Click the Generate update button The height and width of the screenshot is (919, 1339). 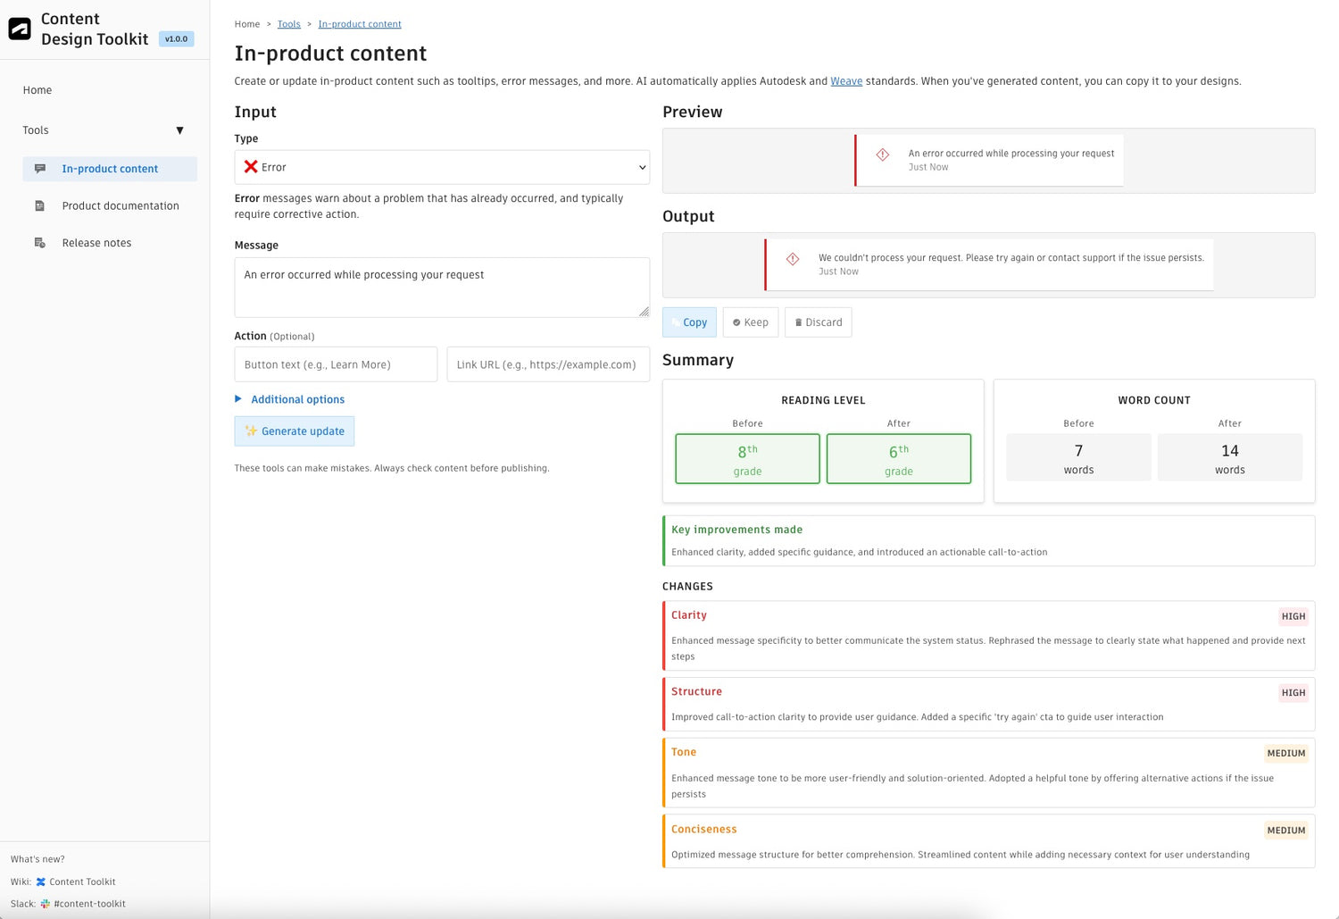[x=295, y=431]
